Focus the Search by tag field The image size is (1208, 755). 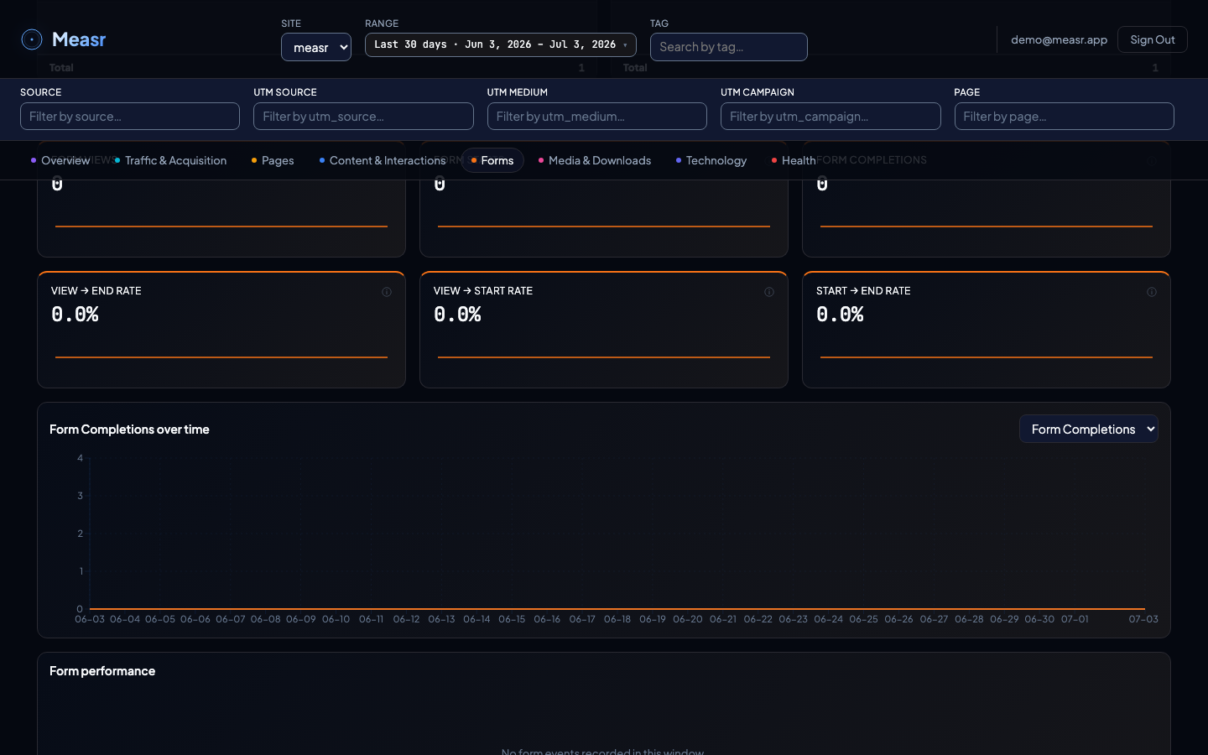click(729, 47)
